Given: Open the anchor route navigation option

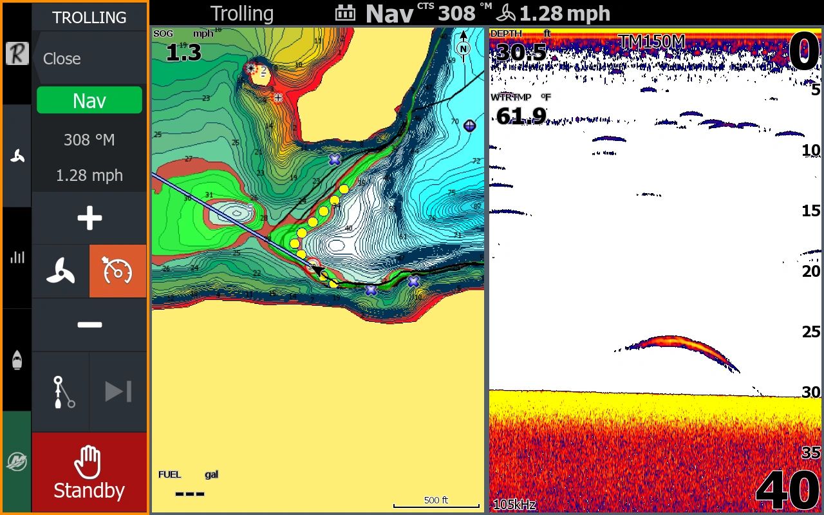Looking at the screenshot, I should coord(61,391).
